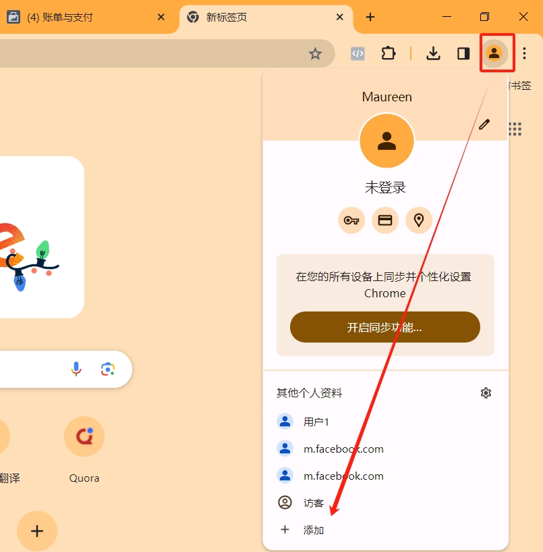Select the 新标签页 tab
Screen dimensions: 543x552
pos(265,18)
